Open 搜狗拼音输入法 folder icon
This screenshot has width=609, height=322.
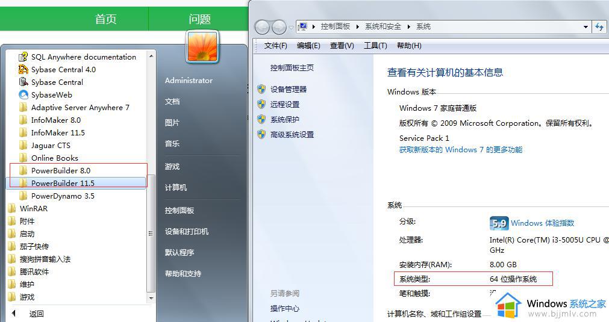click(x=12, y=259)
